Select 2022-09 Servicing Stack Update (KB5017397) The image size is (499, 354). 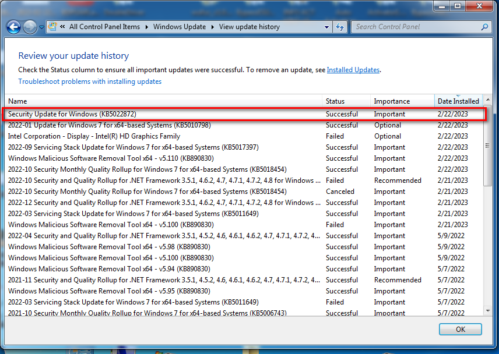[x=244, y=147]
